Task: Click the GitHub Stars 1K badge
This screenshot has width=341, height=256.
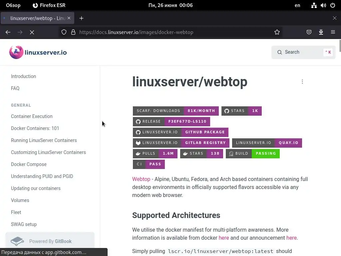Action: 241,111
